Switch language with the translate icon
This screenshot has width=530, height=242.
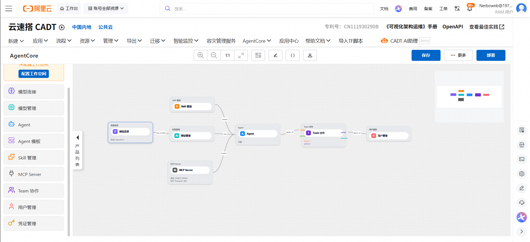pos(457,9)
